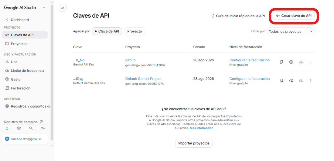Open spend icon for ...h_Ng key
The height and width of the screenshot is (161, 334).
[x=291, y=62]
